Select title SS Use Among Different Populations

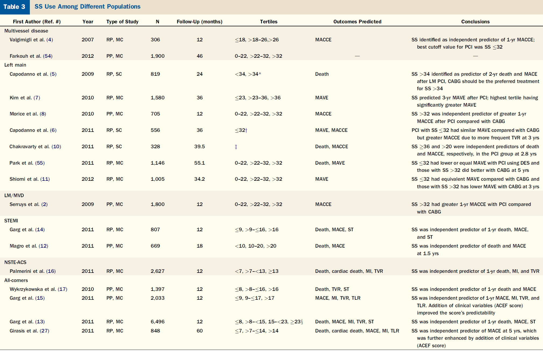88,7
